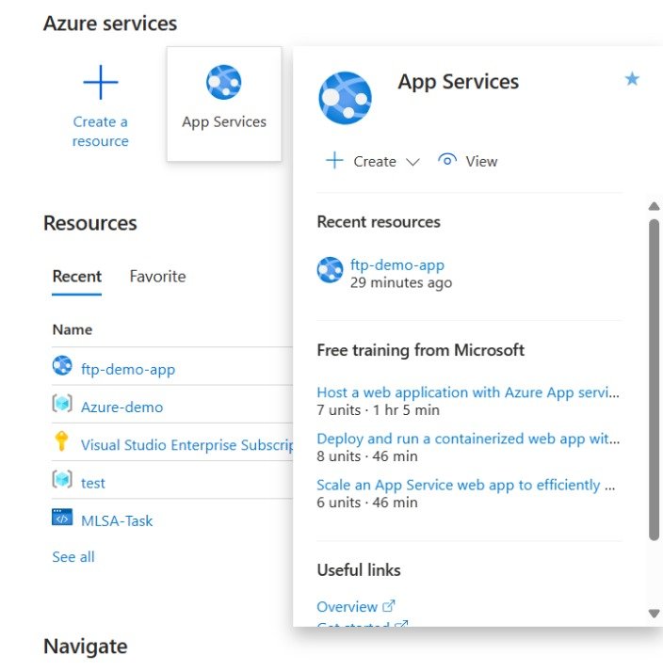
Task: Open Deploy and run a containerized web app link
Action: click(468, 439)
